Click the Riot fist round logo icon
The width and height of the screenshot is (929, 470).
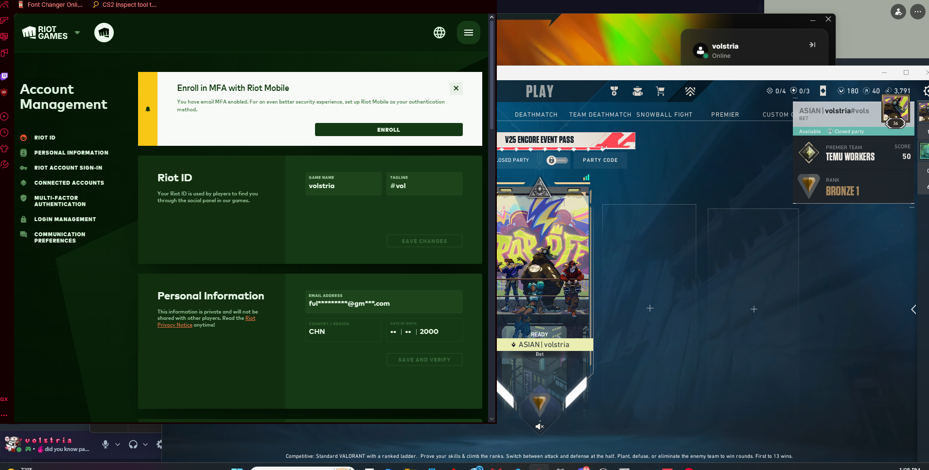[104, 33]
